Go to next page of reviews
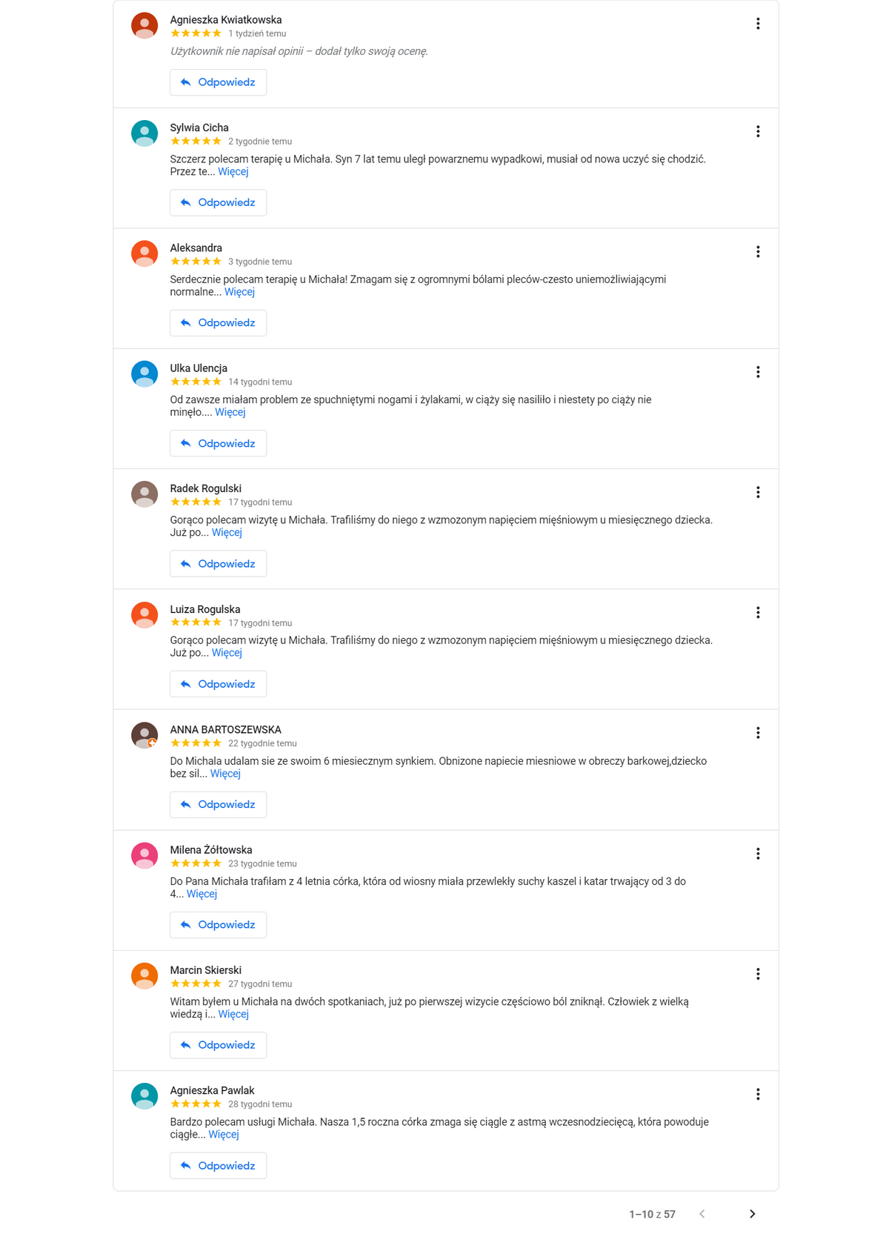 (752, 1214)
